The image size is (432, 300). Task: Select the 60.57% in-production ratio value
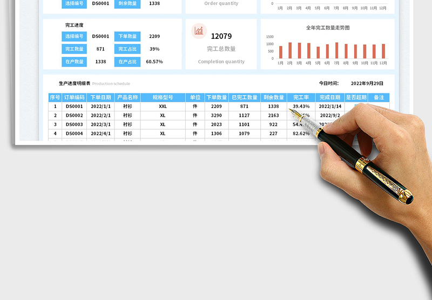click(154, 62)
